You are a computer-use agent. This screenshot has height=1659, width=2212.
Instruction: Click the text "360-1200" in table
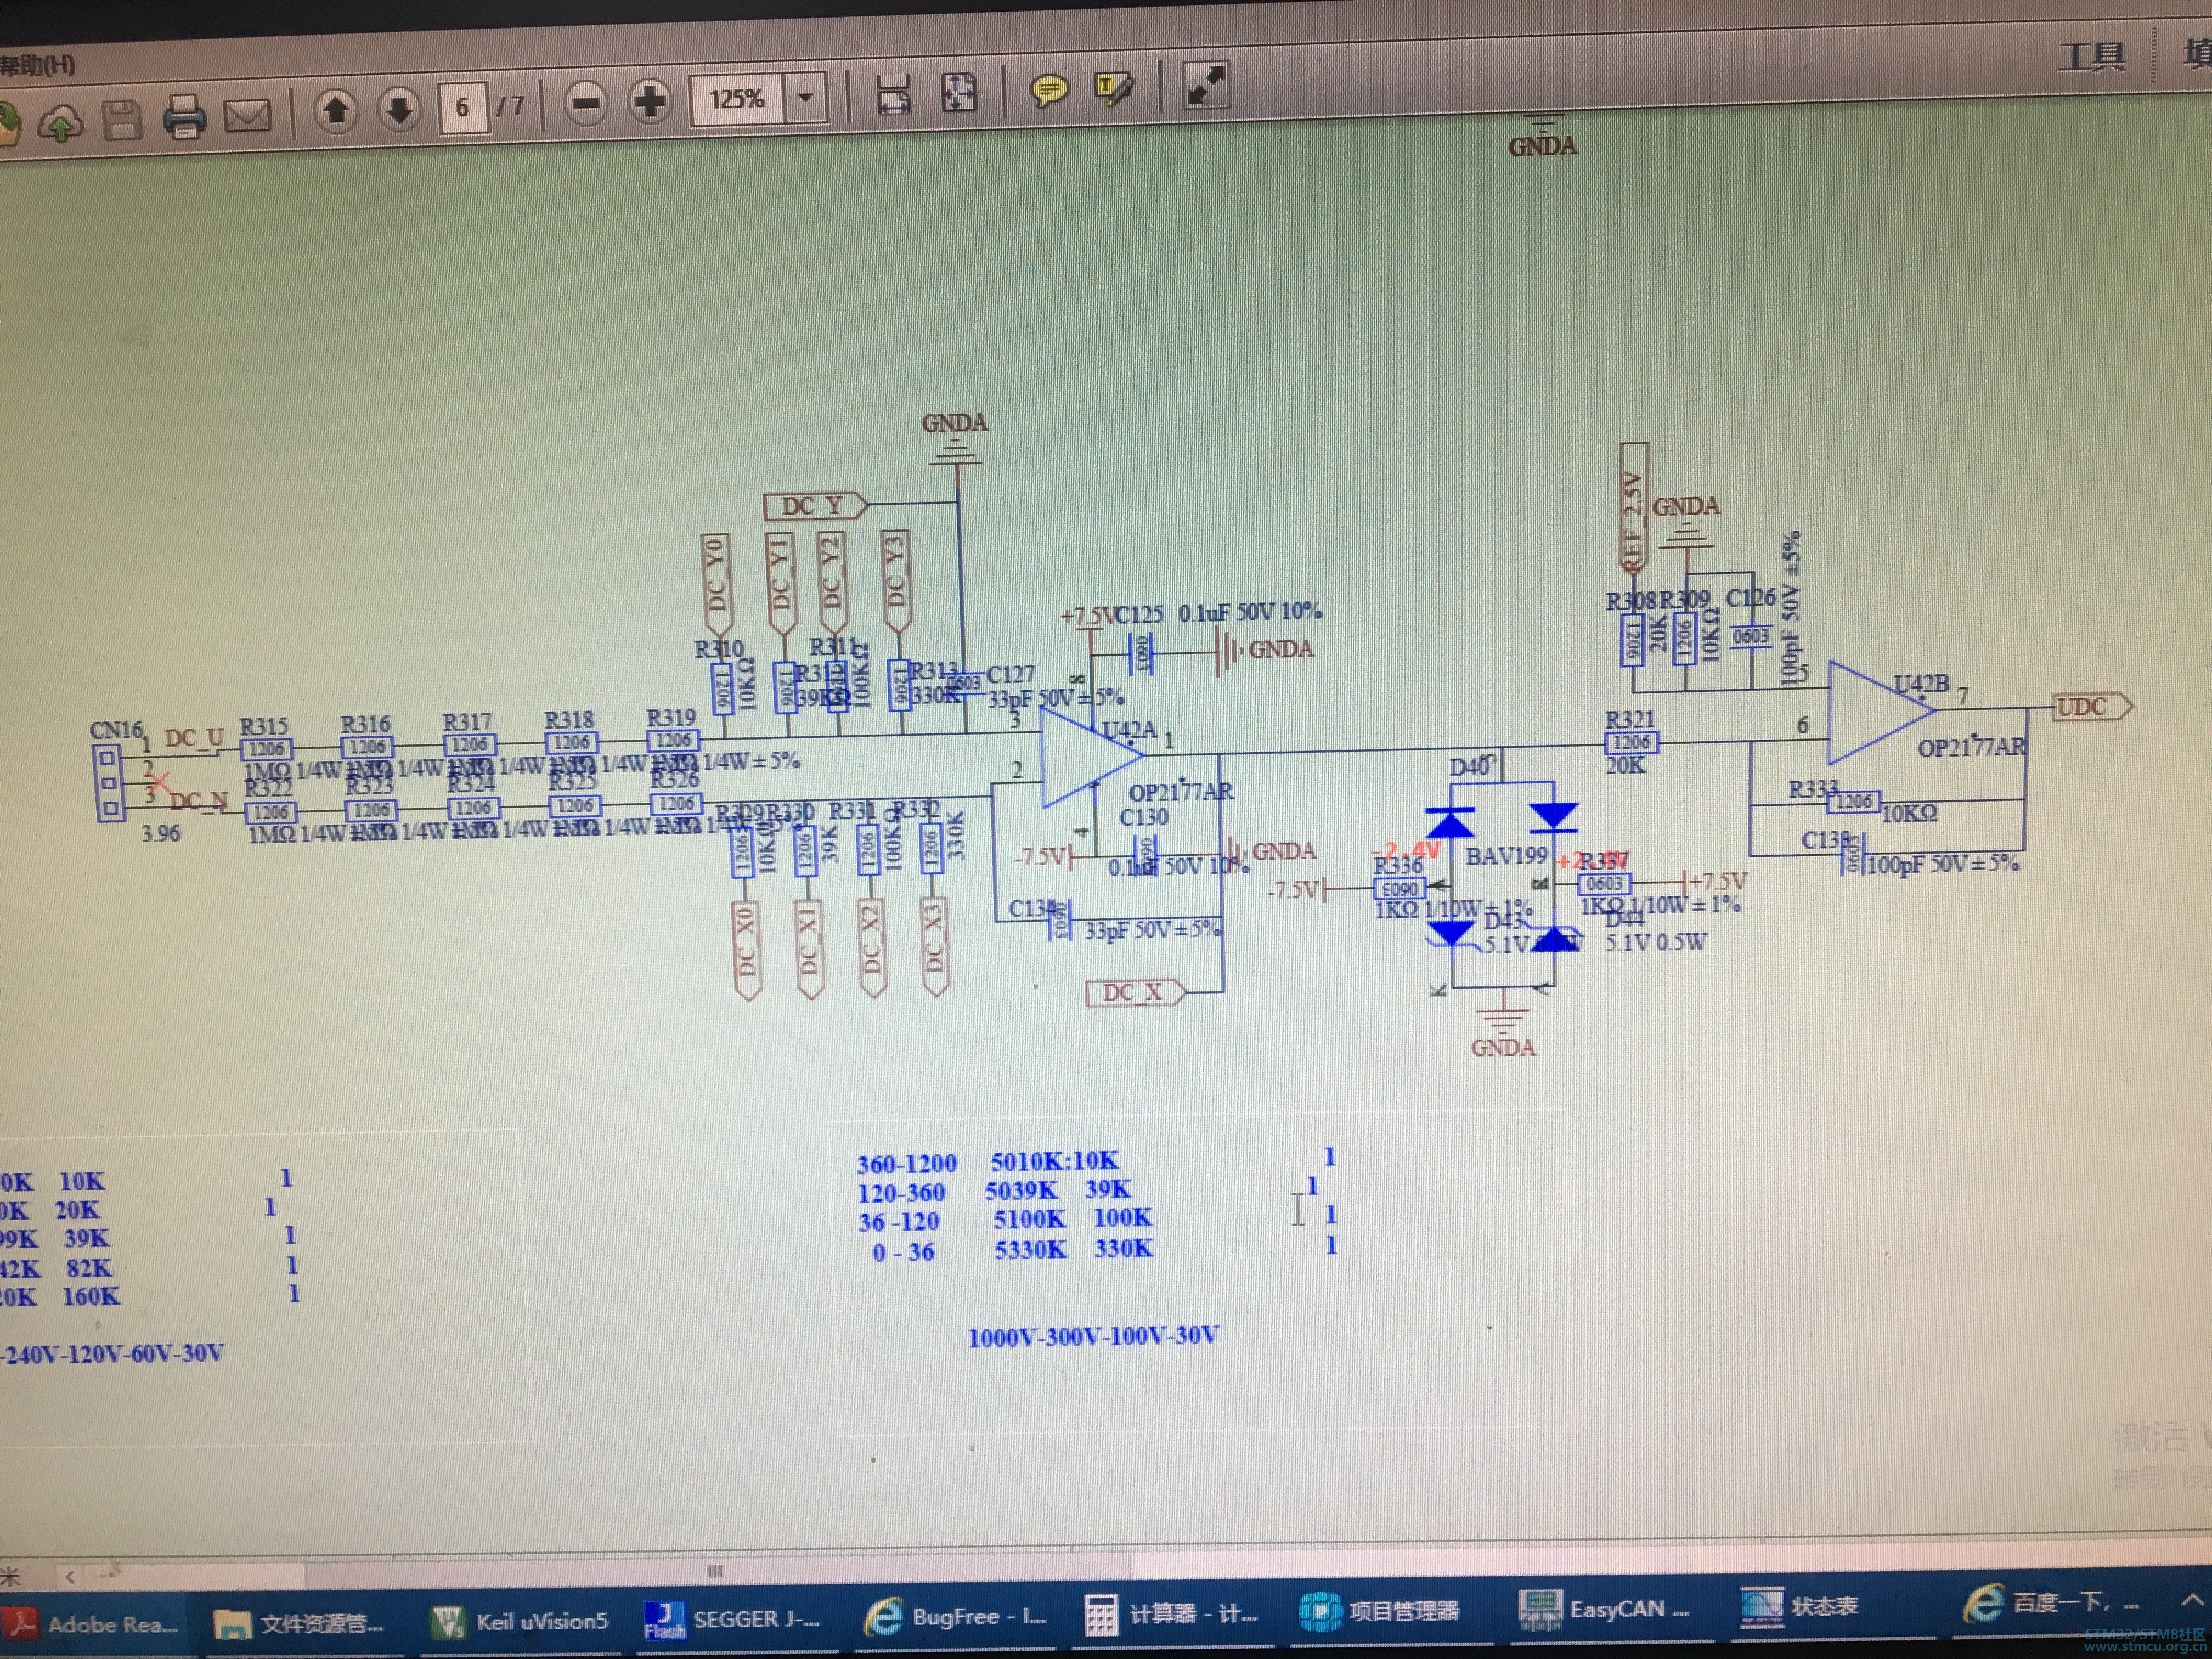pyautogui.click(x=907, y=1164)
